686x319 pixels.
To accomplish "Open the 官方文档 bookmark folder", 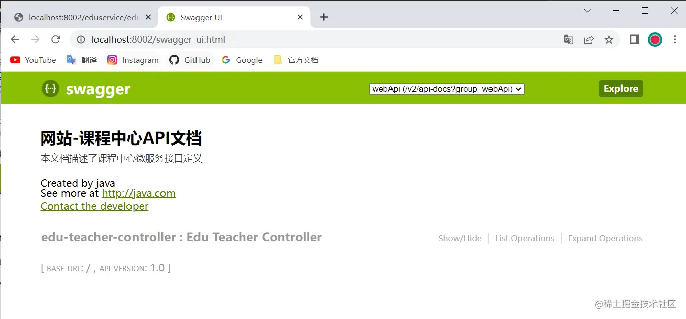I will click(296, 60).
